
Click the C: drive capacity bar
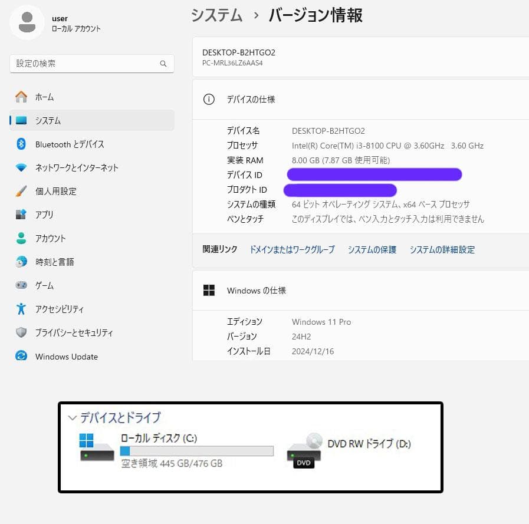pos(198,451)
